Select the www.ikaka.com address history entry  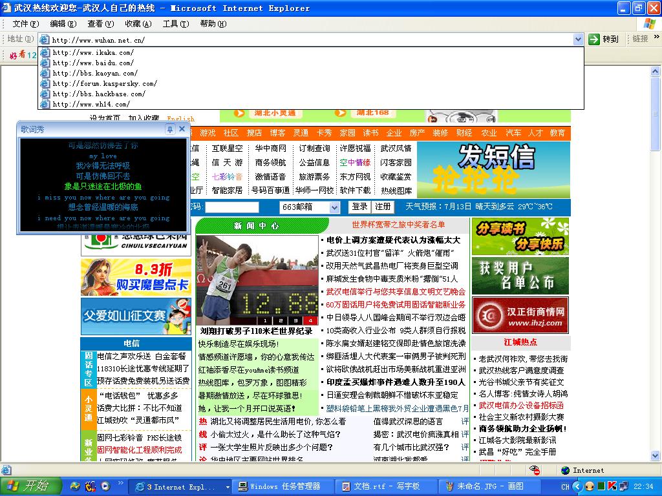pos(93,52)
